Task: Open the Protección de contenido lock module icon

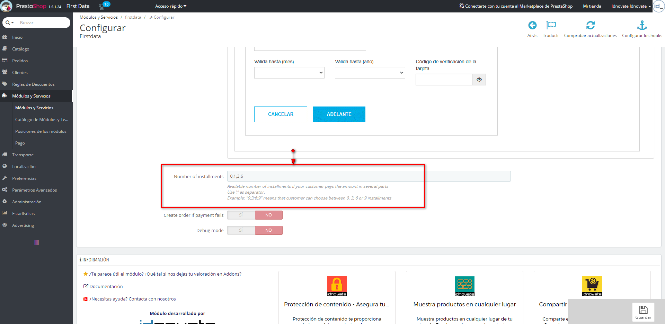Action: (x=337, y=286)
